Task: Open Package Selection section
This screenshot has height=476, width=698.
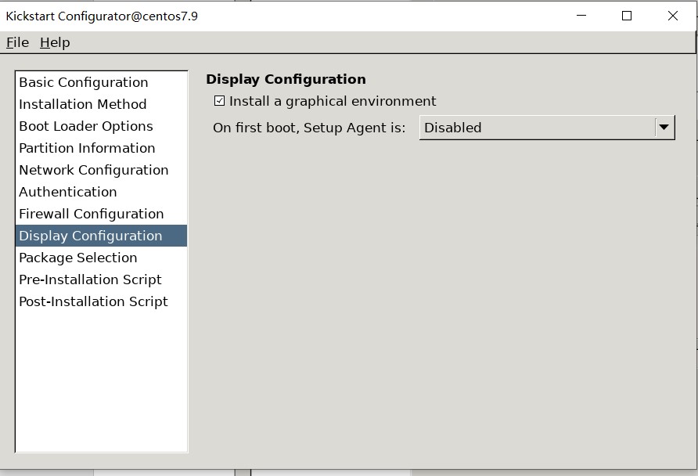Action: (x=77, y=258)
